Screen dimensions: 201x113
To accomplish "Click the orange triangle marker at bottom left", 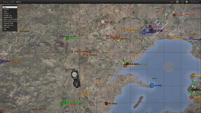I will [29, 109].
